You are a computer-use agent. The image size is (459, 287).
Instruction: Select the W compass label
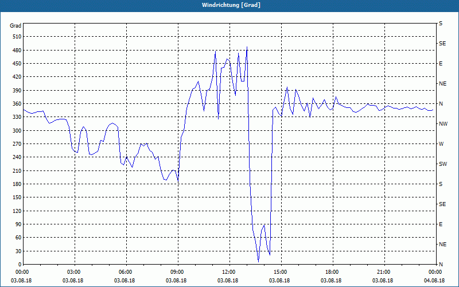[x=441, y=144]
